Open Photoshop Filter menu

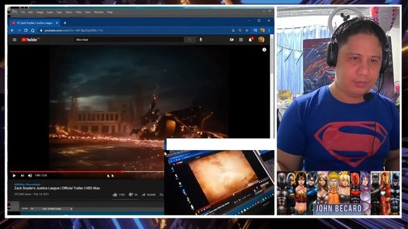point(78,12)
